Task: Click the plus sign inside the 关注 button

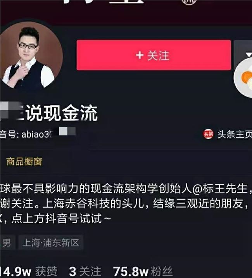Action: (140, 55)
